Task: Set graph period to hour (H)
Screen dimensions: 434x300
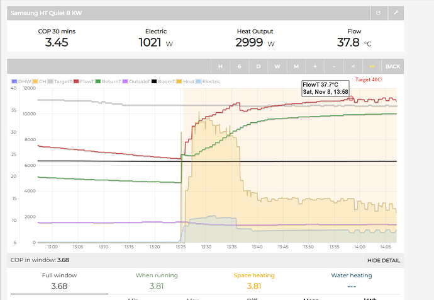Action: pos(221,66)
